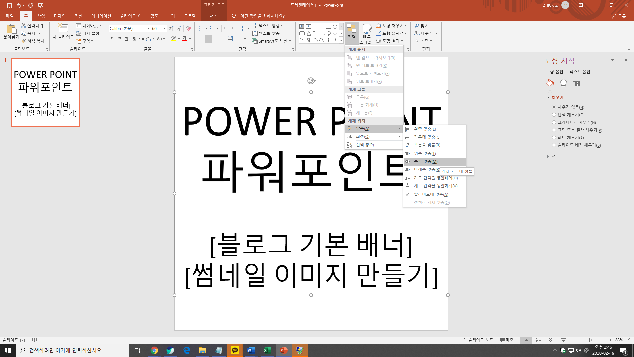This screenshot has width=634, height=357.
Task: Select slide 1 thumbnail in panel
Action: (x=46, y=93)
